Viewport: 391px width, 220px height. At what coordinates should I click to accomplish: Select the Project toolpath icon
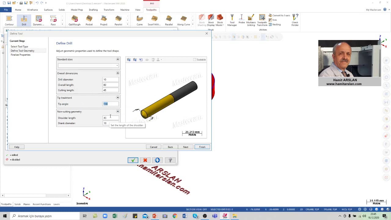pyautogui.click(x=104, y=20)
